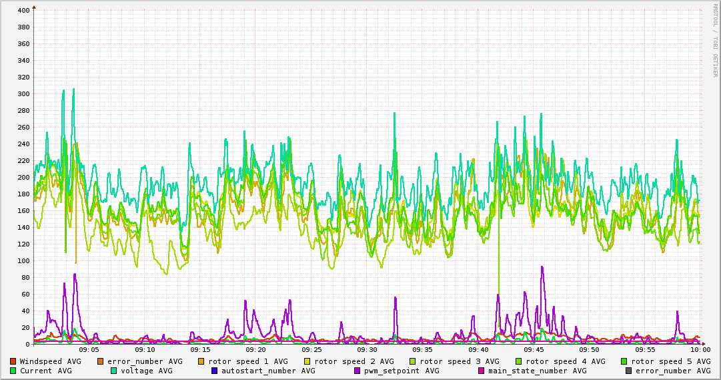Screen dimensions: 721x380
Task: Click the rotor speed 5 AVG legend label
Action: (x=670, y=361)
